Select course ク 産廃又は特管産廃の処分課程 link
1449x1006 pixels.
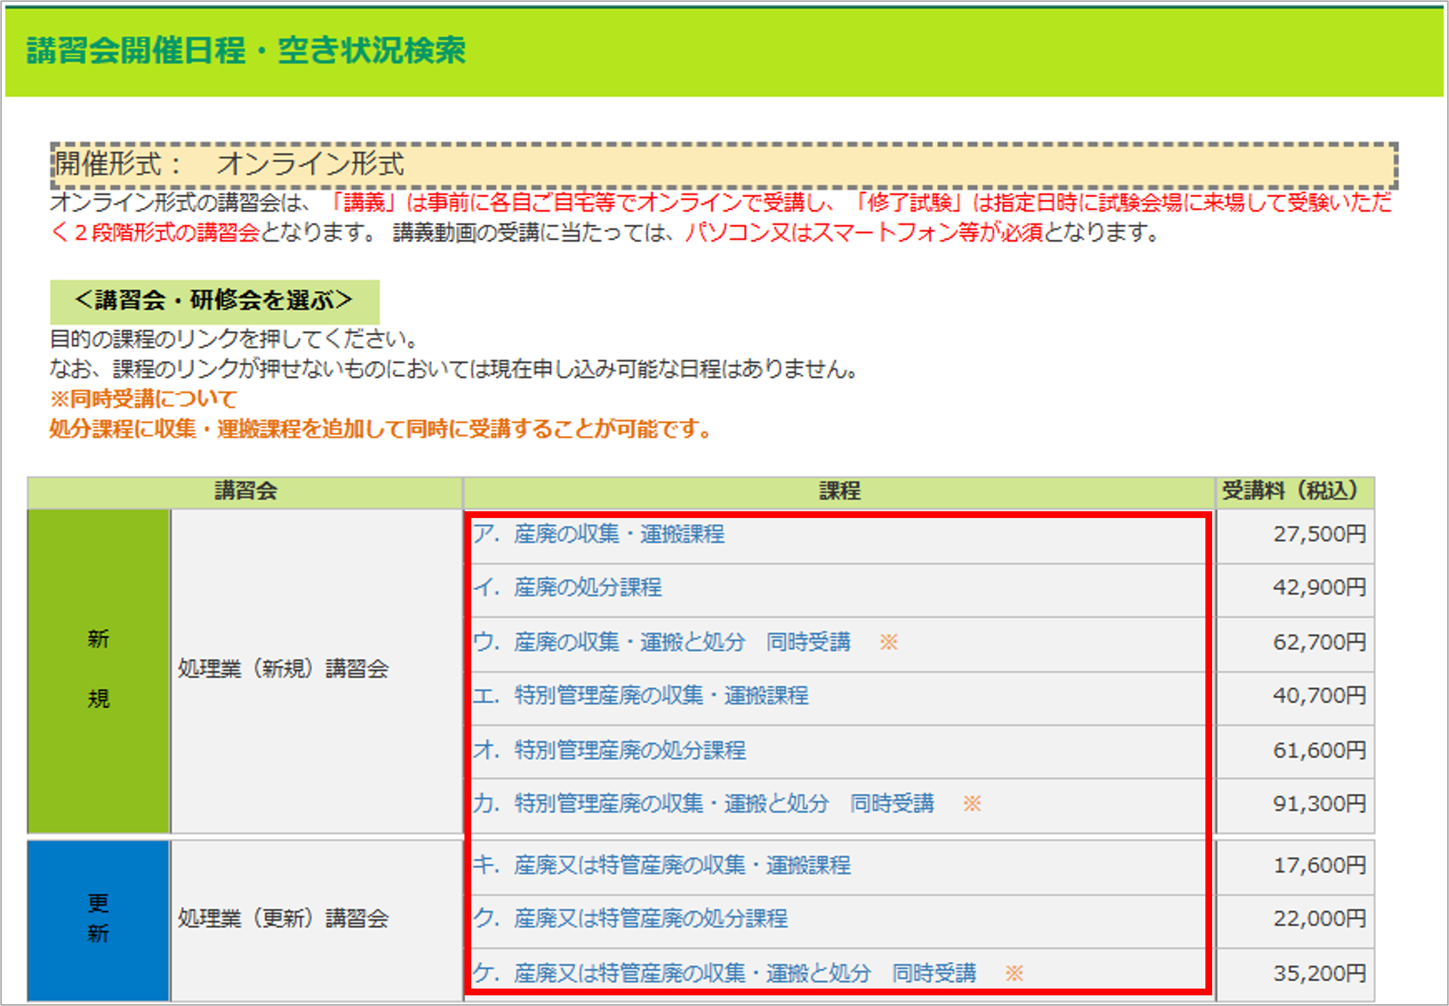pos(631,918)
